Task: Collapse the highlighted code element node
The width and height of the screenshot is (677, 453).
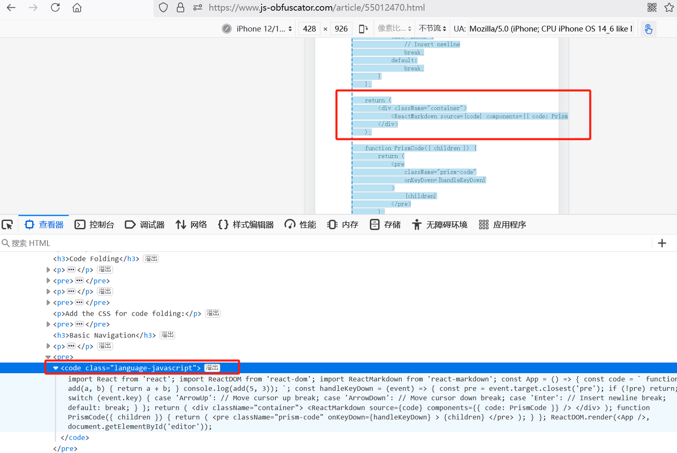Action: (56, 368)
